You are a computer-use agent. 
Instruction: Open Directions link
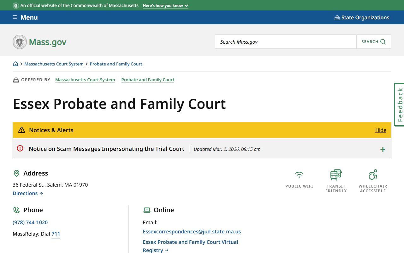28,193
